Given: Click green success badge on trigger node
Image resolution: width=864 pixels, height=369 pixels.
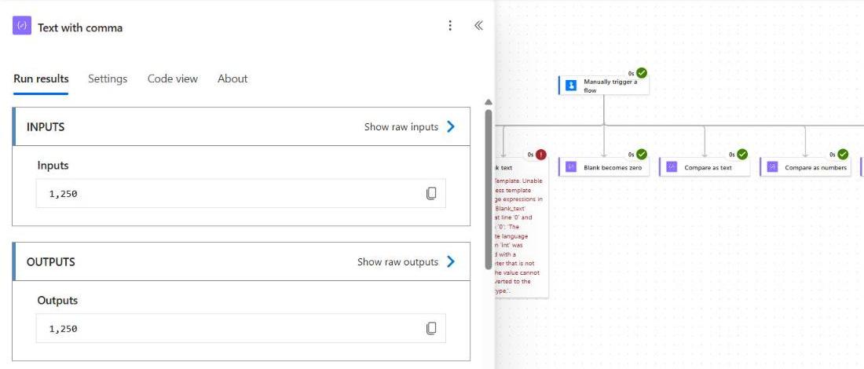Looking at the screenshot, I should coord(642,73).
